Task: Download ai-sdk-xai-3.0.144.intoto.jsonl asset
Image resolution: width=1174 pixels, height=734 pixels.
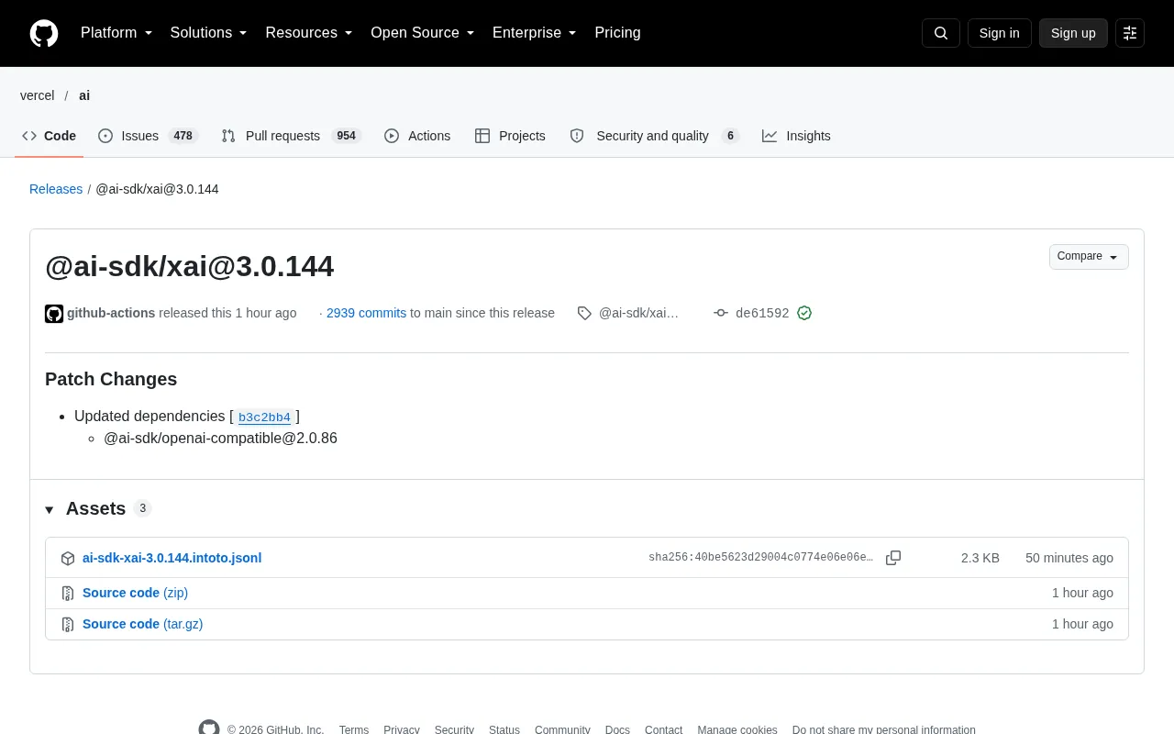Action: pos(172,558)
